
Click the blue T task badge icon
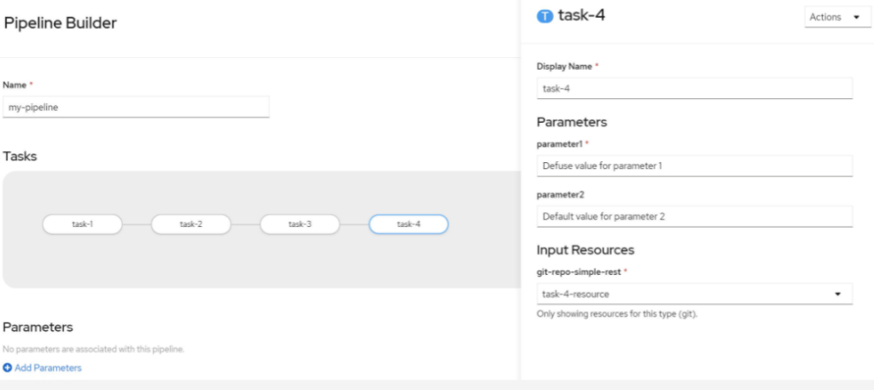coord(544,17)
